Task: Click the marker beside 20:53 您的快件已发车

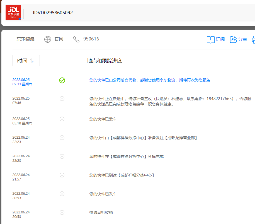Action: (62, 194)
